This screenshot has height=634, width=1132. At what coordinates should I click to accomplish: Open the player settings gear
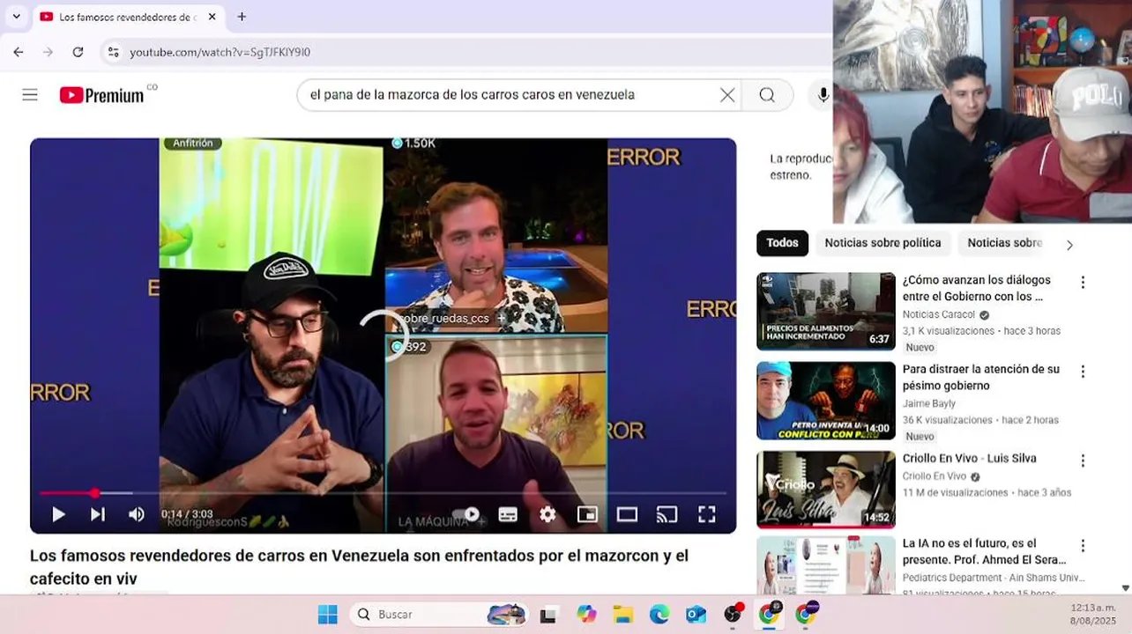[x=547, y=514]
